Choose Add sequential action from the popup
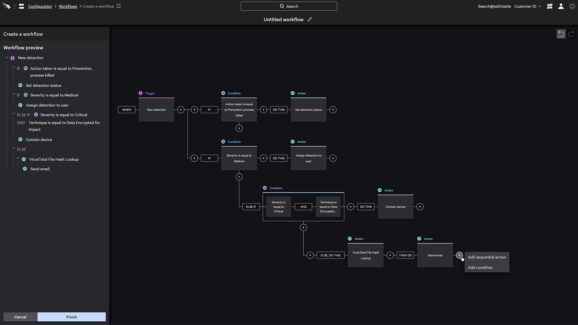578x325 pixels. (x=487, y=257)
